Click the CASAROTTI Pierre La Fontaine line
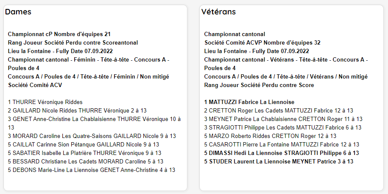Screen dimensions: 388x194 tap(282, 144)
